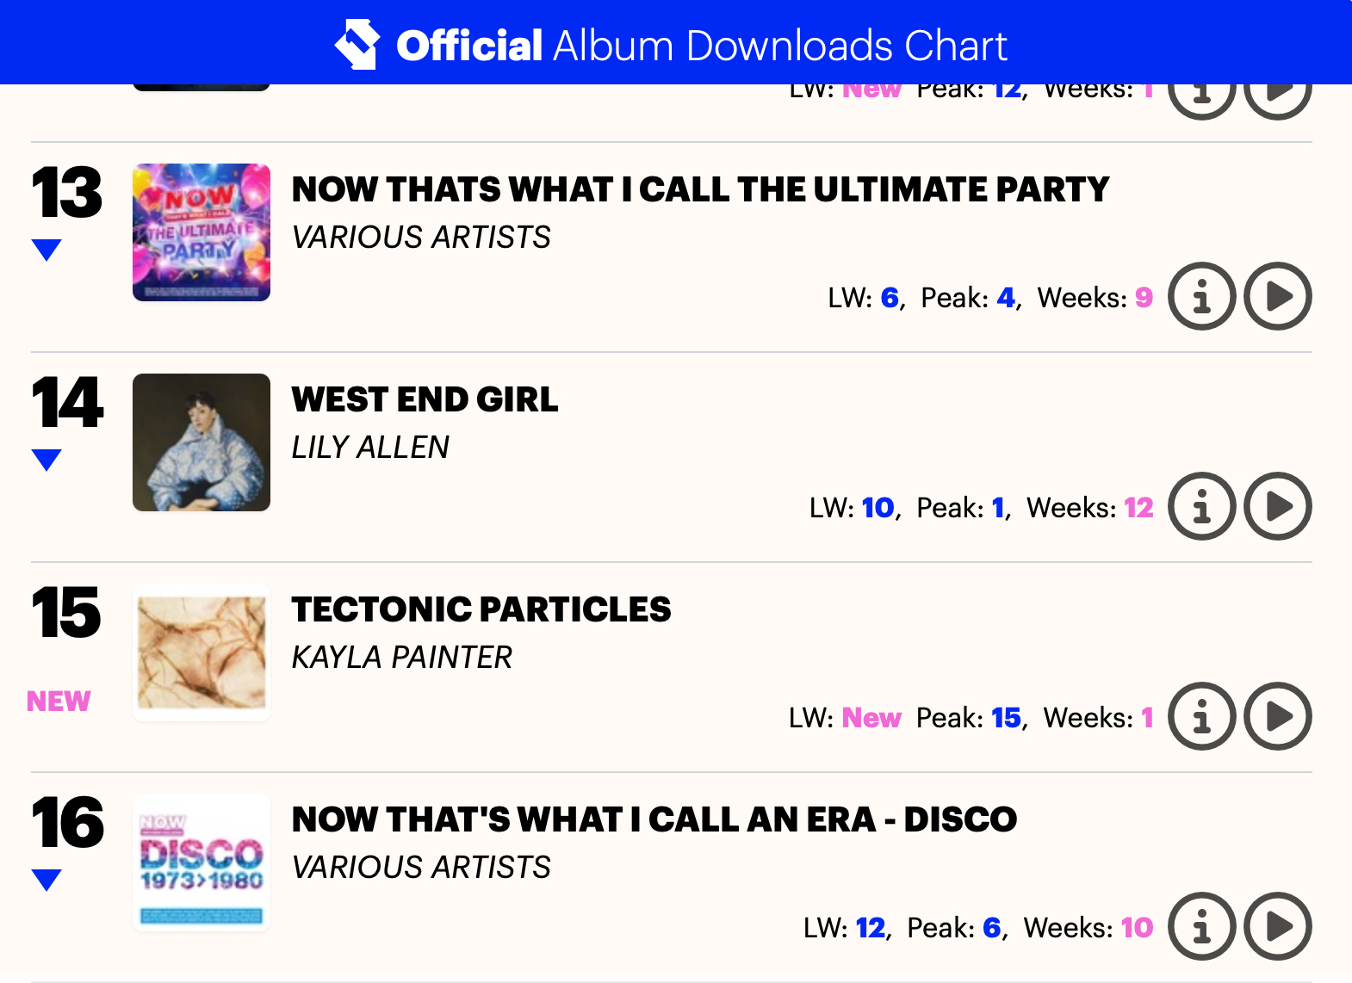
Task: Open info for Now Ultimate Party album
Action: [1201, 297]
